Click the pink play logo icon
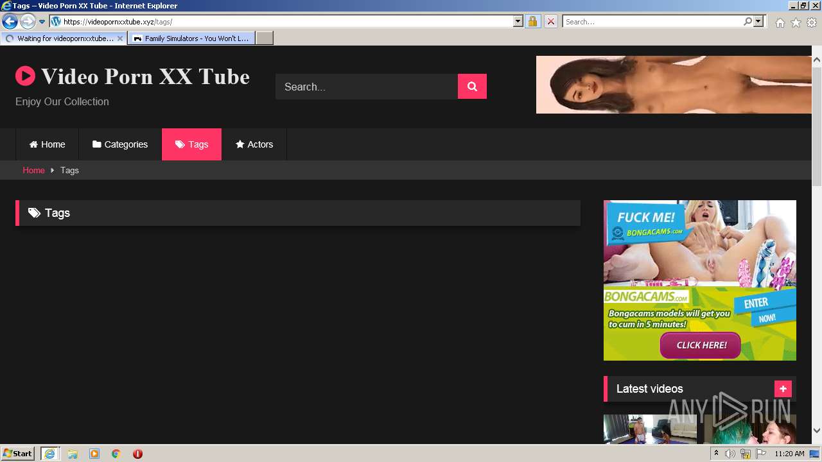Viewport: 822px width, 462px height. [x=25, y=76]
